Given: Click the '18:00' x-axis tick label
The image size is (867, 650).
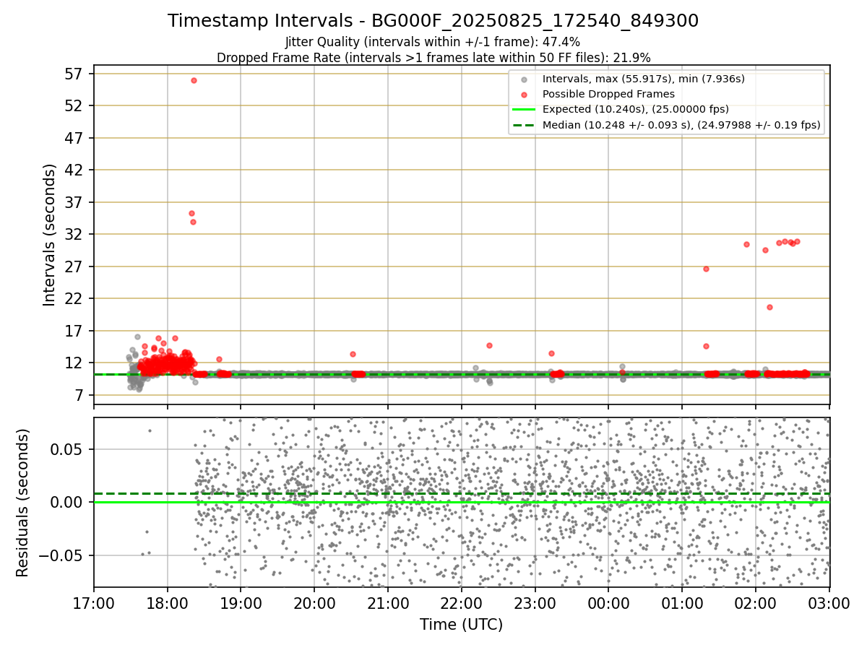Looking at the screenshot, I should [168, 604].
